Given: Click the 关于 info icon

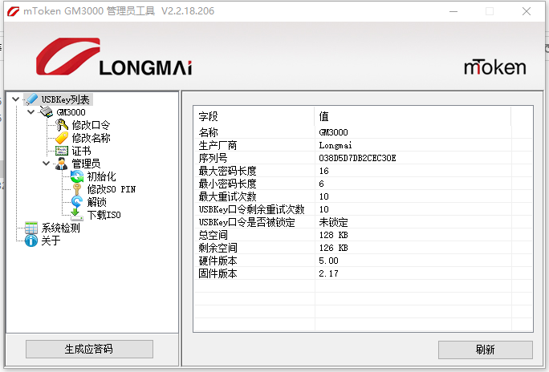Looking at the screenshot, I should (31, 241).
